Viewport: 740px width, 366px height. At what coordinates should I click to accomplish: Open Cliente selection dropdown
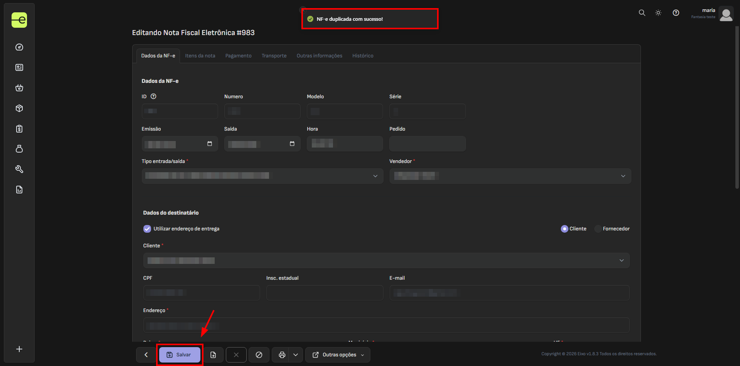point(386,260)
